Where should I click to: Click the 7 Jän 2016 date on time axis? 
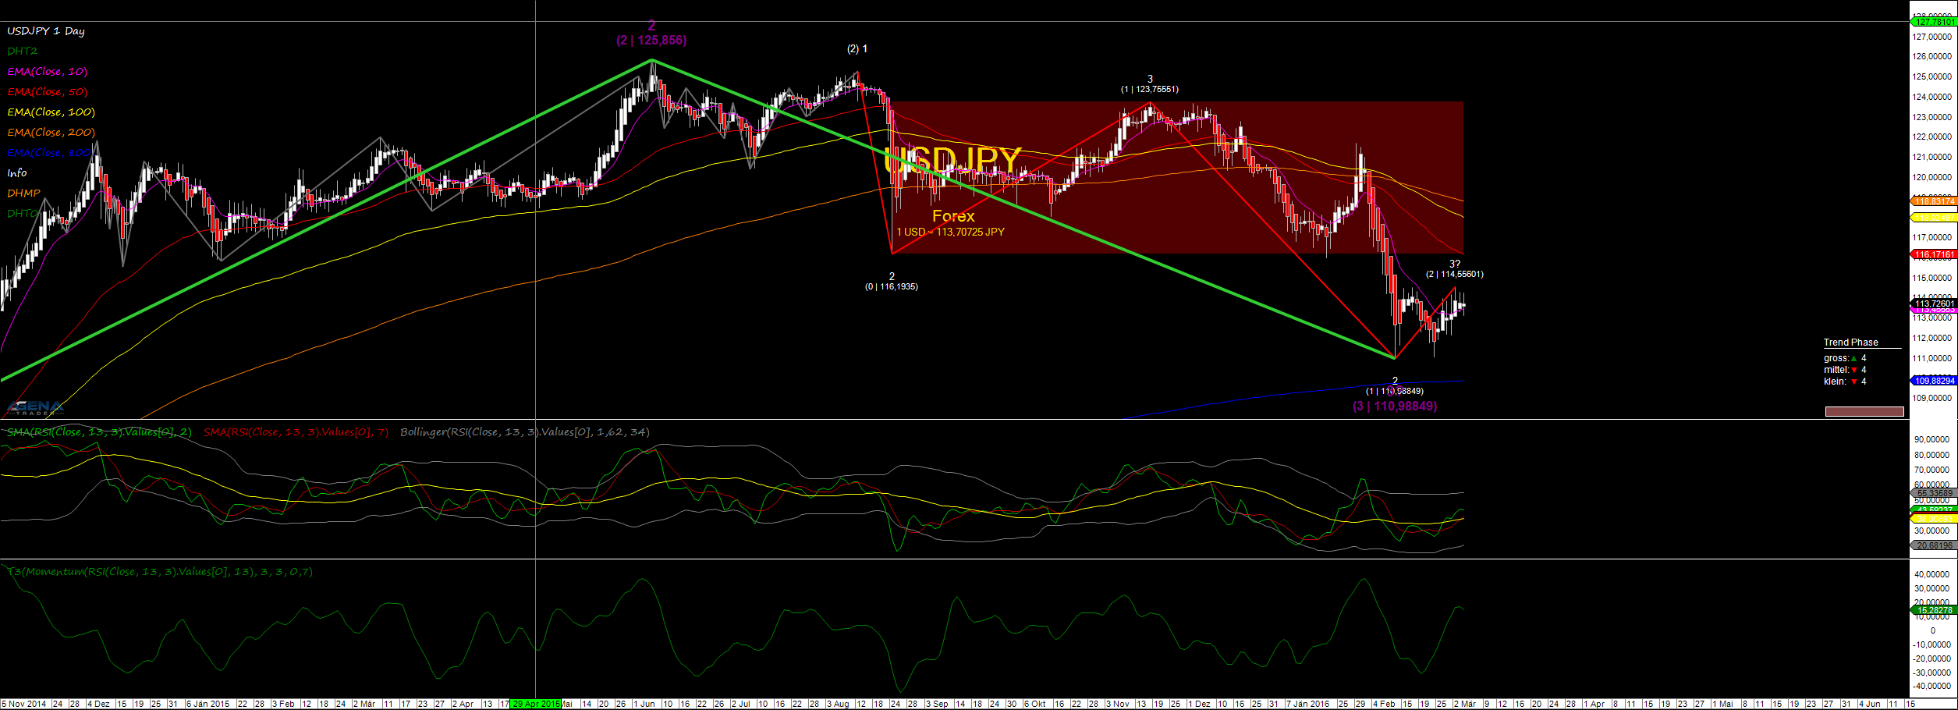(x=1307, y=705)
